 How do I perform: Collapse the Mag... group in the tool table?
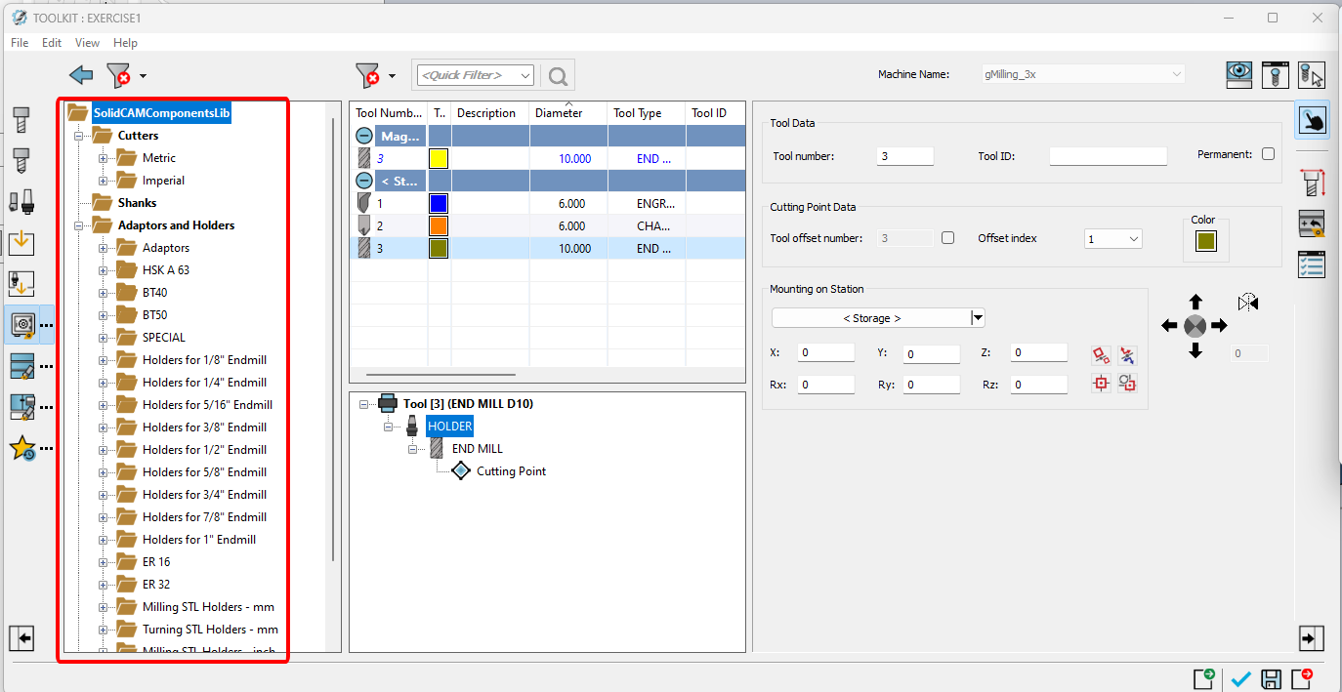(363, 137)
